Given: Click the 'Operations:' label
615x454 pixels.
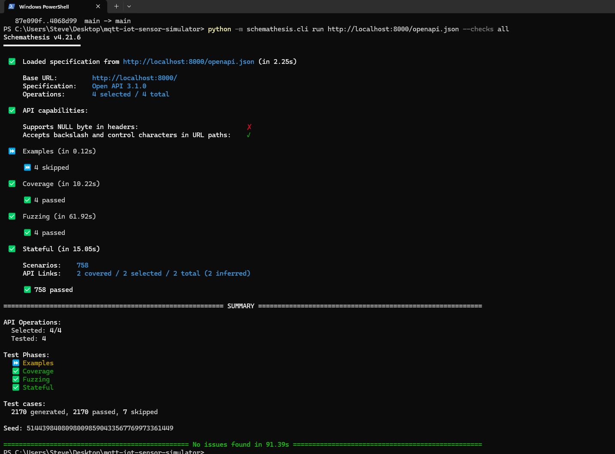Looking at the screenshot, I should coord(44,94).
